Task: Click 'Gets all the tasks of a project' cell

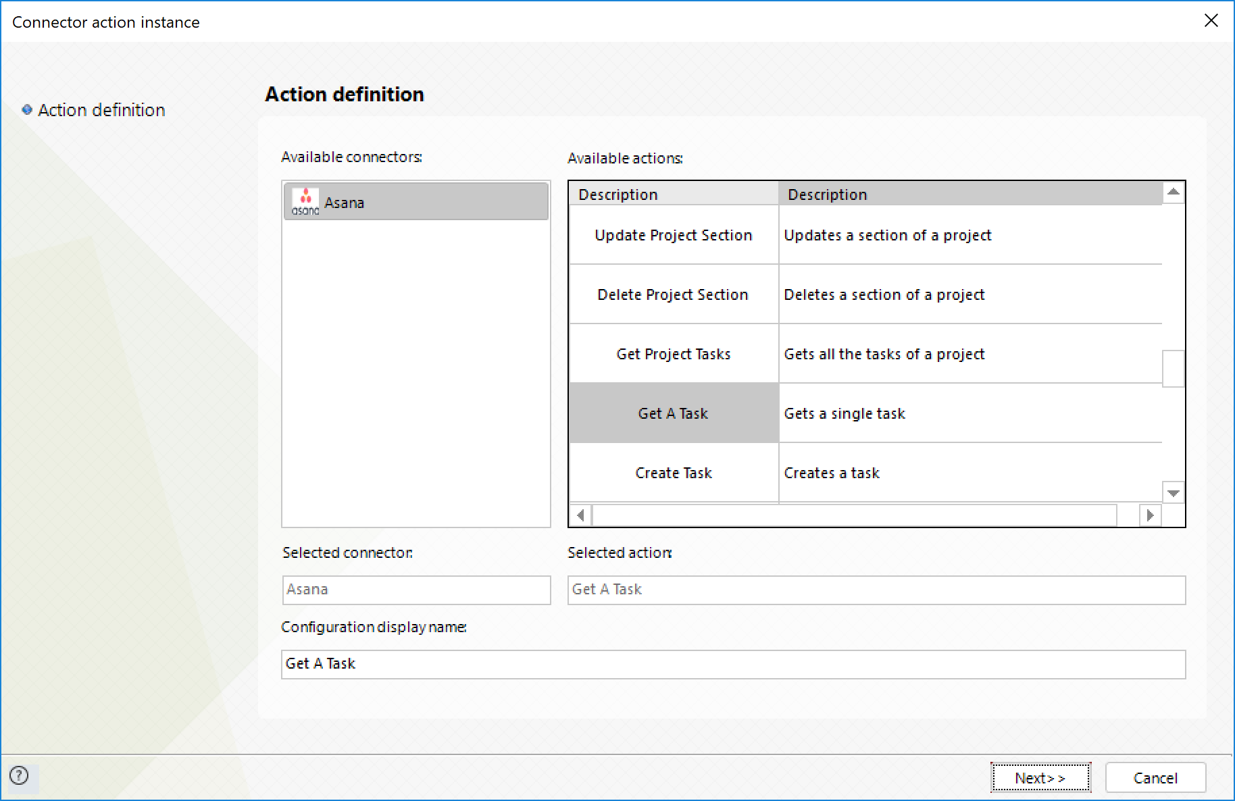Action: point(970,353)
